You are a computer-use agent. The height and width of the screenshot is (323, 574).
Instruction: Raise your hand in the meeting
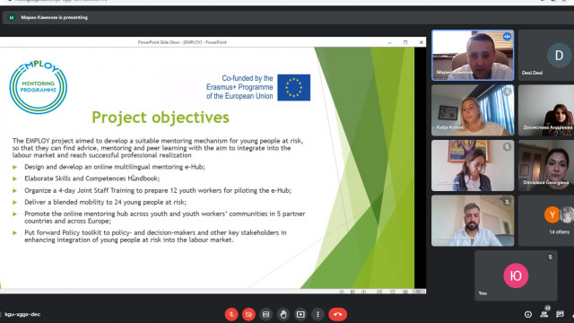coord(283,314)
